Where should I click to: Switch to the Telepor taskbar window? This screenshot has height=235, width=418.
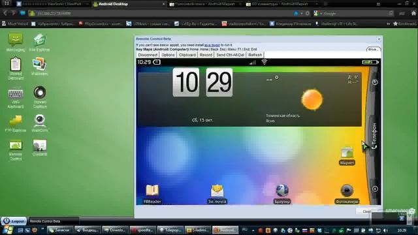click(x=170, y=230)
